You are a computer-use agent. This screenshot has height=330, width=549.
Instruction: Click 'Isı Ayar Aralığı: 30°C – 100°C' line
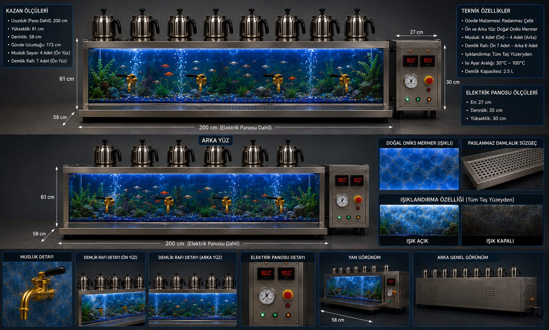point(495,63)
